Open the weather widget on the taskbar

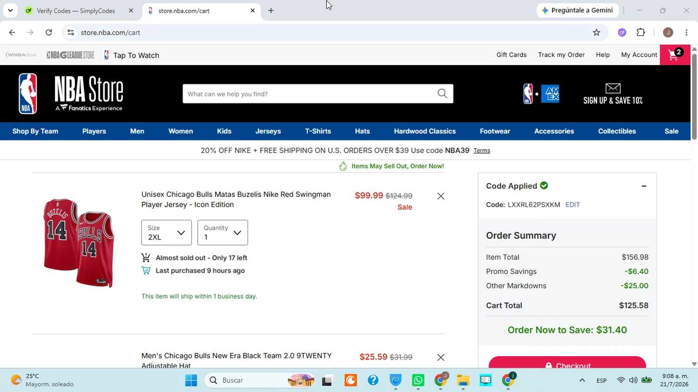click(x=43, y=380)
